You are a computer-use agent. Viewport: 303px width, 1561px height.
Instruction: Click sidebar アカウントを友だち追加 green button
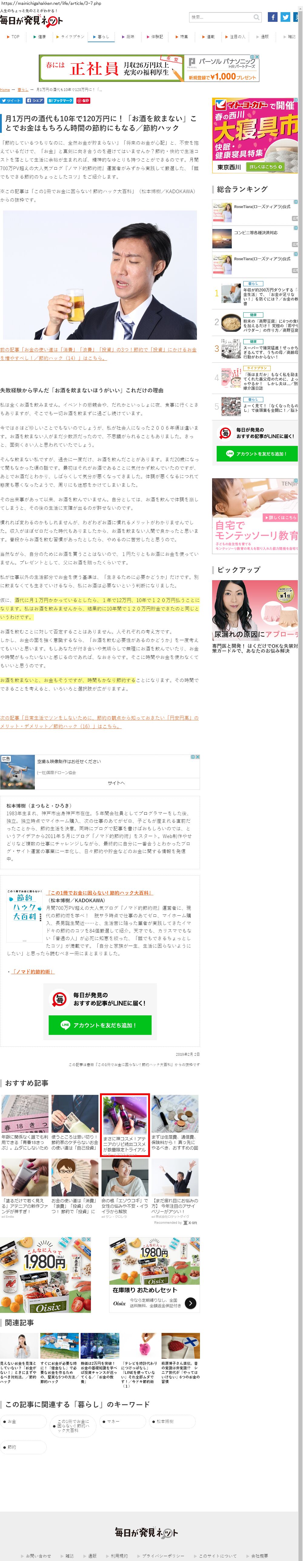(257, 453)
